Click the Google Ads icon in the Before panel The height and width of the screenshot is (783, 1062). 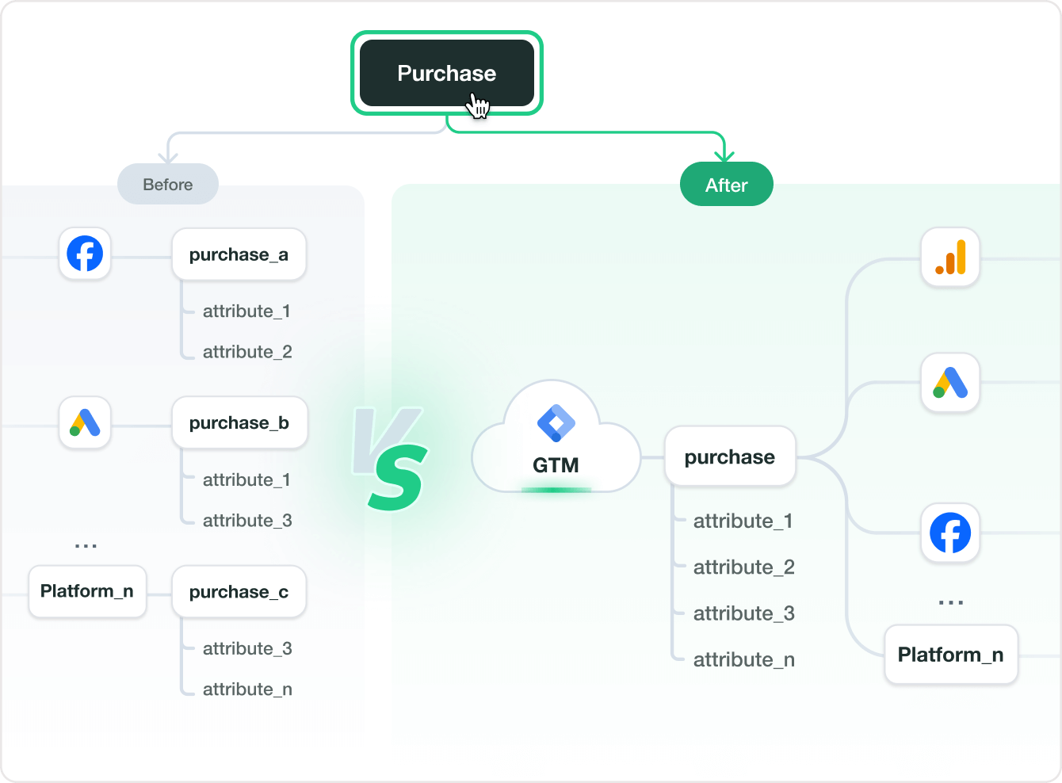(x=85, y=422)
